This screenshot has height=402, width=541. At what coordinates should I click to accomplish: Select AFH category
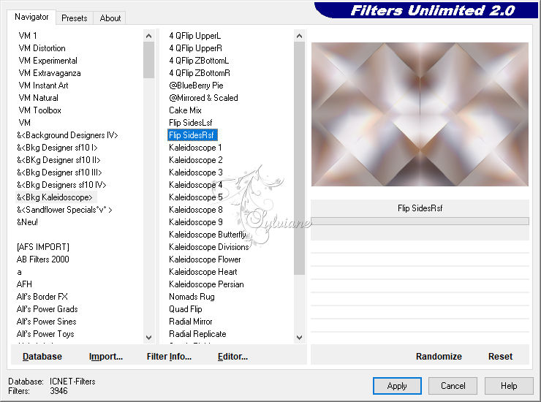tap(24, 284)
